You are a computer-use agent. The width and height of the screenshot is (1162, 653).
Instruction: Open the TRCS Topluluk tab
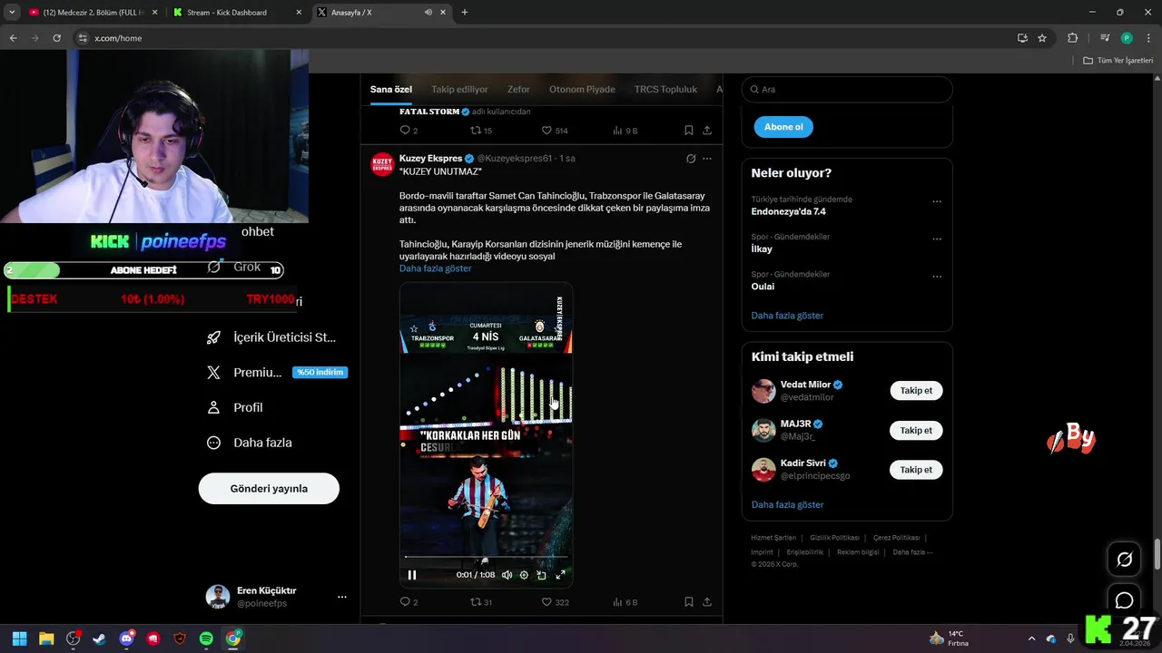point(665,89)
